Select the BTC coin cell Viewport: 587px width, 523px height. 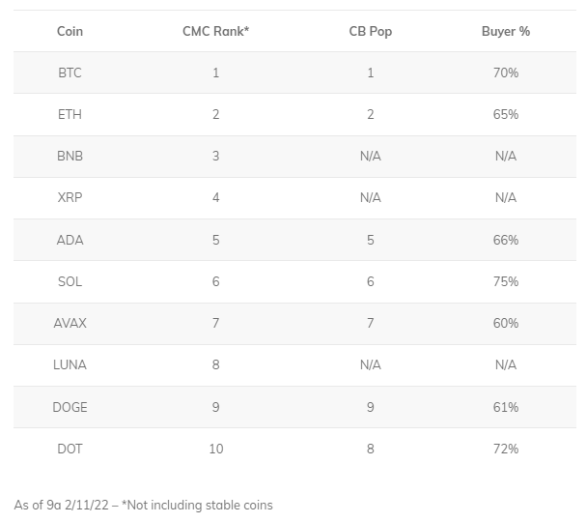[70, 73]
